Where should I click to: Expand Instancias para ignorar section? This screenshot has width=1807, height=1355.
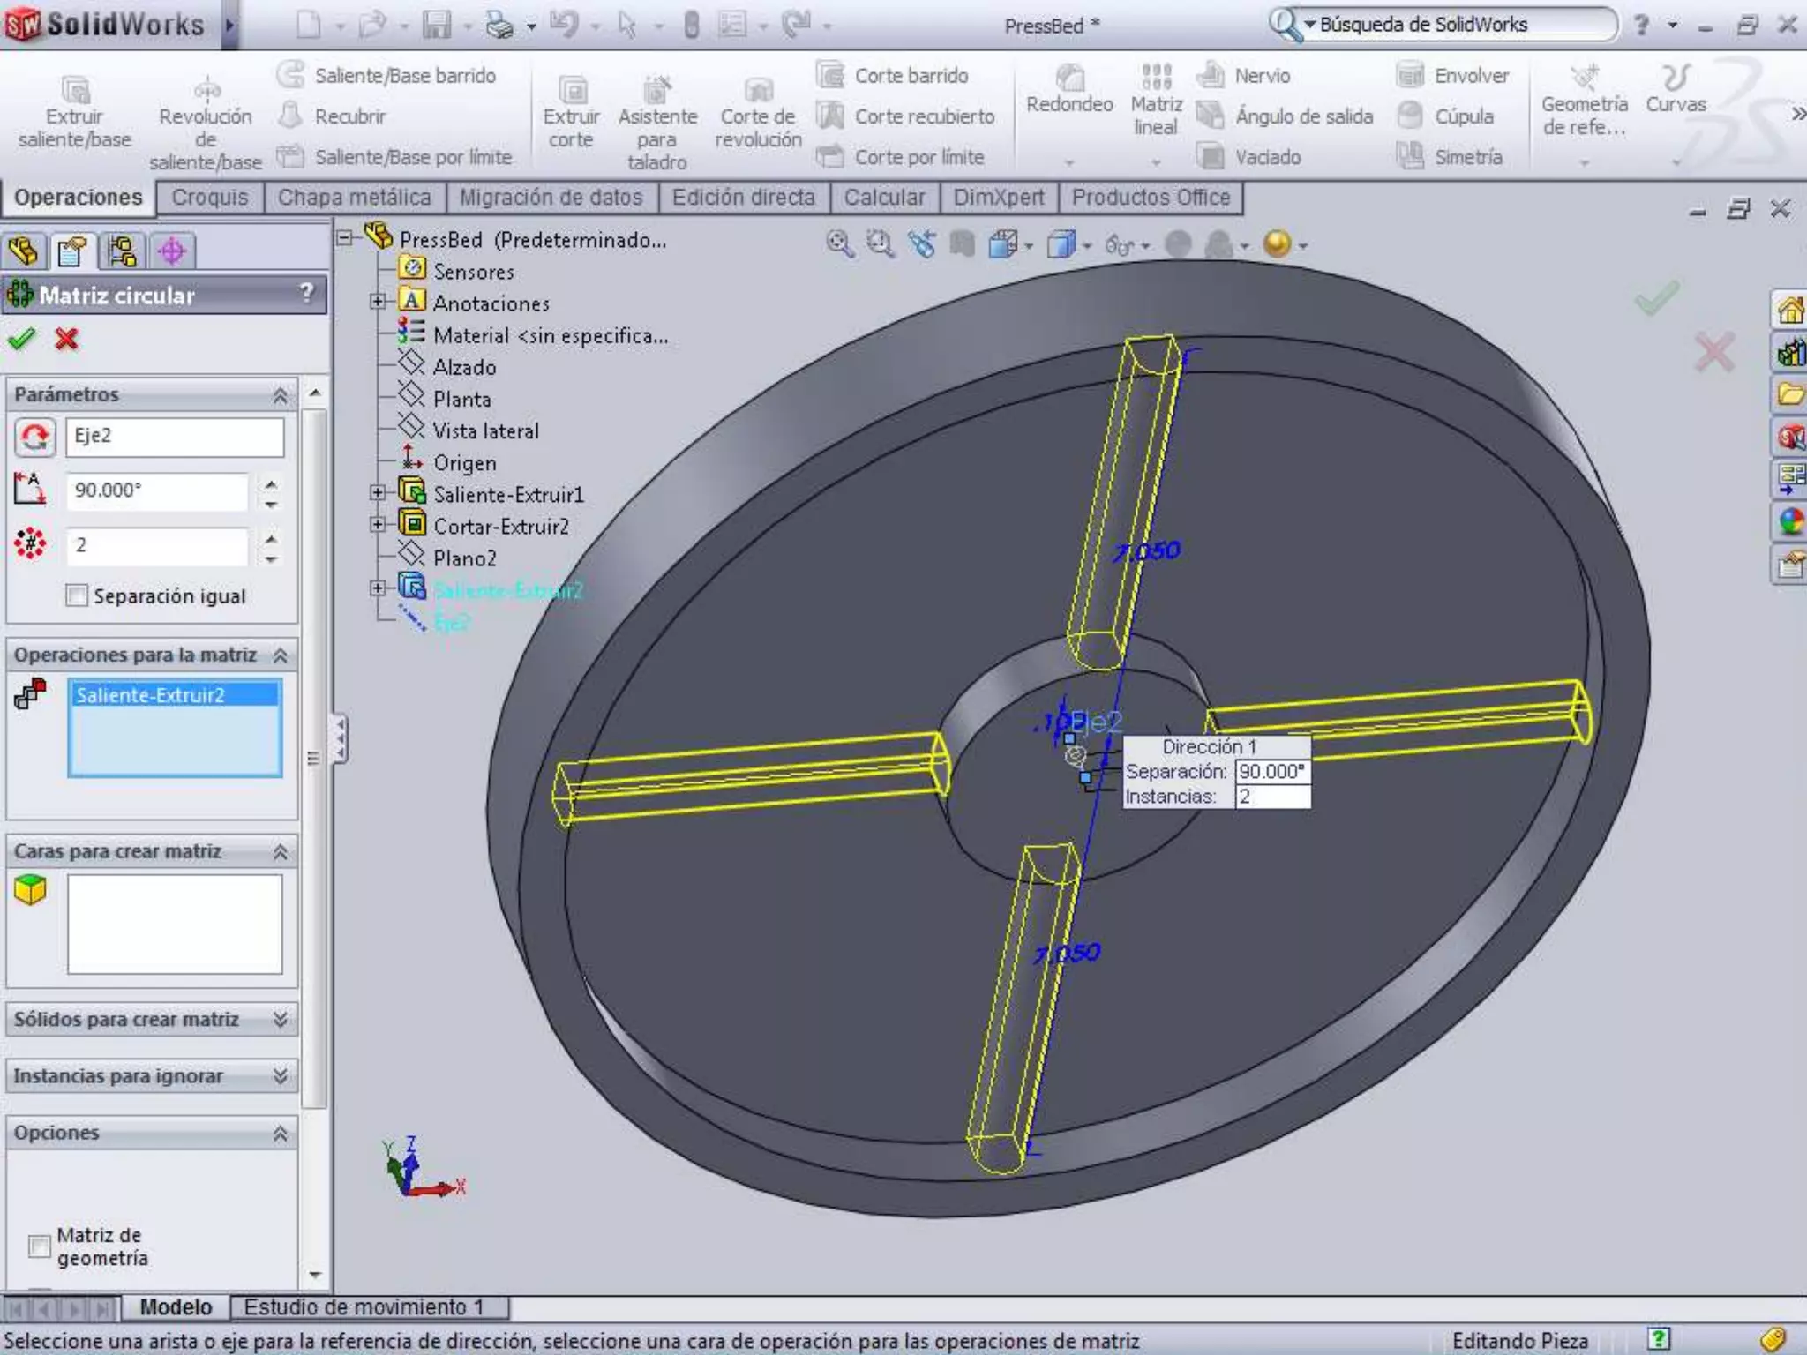coord(281,1076)
